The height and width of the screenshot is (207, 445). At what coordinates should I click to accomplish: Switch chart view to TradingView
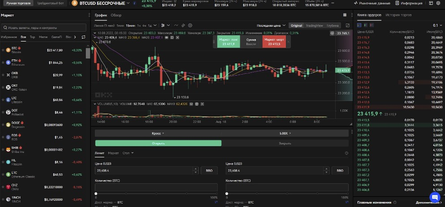(x=314, y=26)
